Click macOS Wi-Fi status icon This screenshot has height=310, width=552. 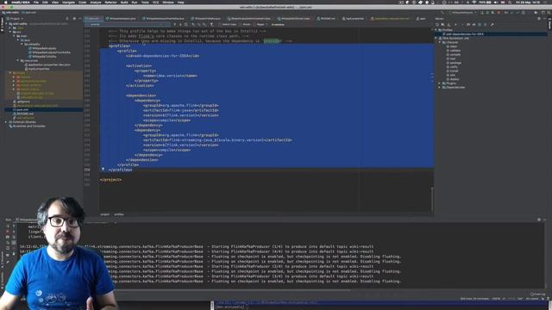474,2
